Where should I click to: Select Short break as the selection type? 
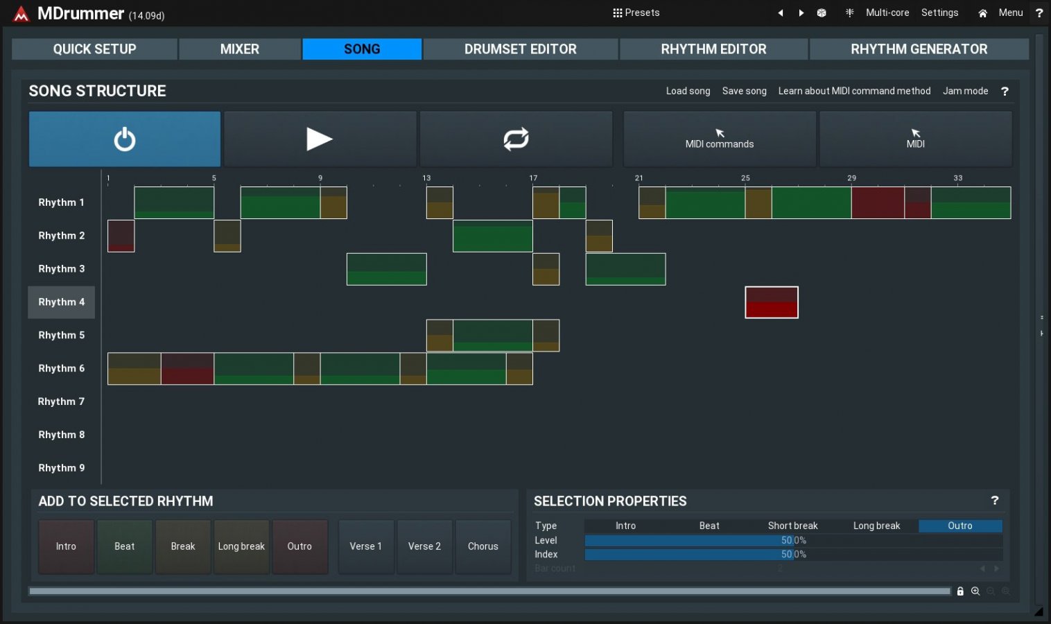point(792,526)
